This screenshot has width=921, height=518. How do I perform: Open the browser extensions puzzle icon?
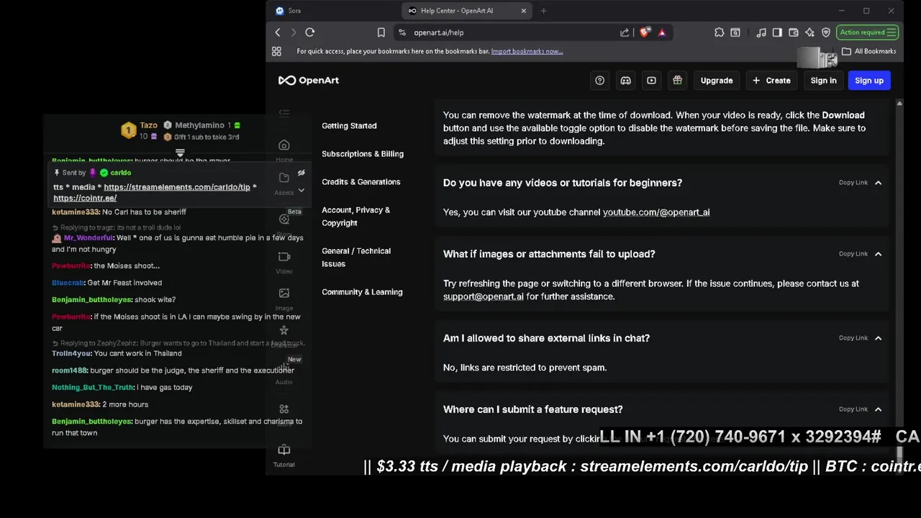coord(719,32)
